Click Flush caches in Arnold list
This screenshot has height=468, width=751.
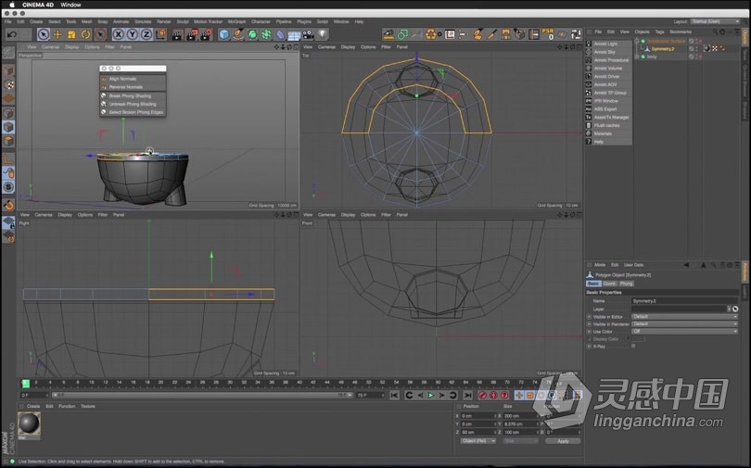[608, 125]
